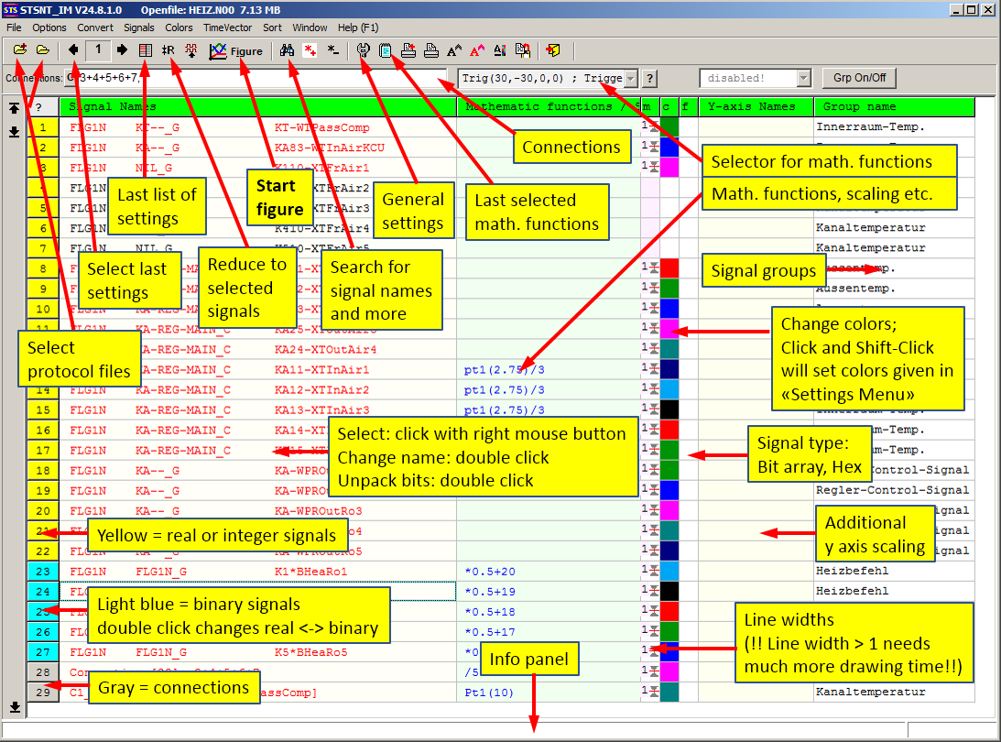This screenshot has height=742, width=1001.
Task: Select the Reduce-to-selected-signals icon
Action: 168,50
